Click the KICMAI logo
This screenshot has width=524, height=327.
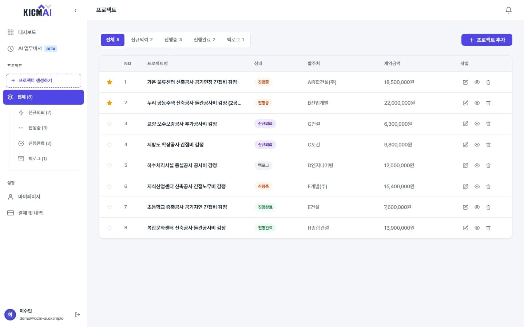[x=37, y=10]
